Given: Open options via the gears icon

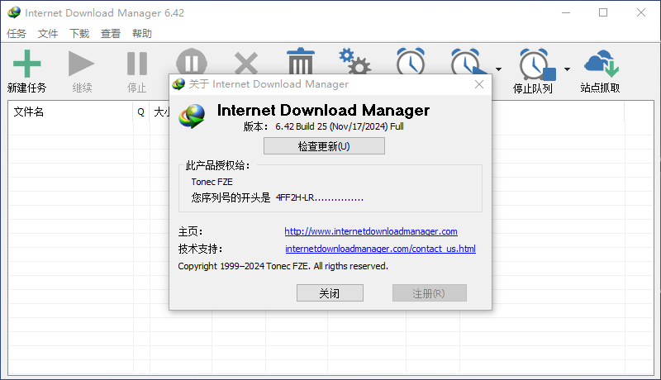Looking at the screenshot, I should (x=355, y=61).
